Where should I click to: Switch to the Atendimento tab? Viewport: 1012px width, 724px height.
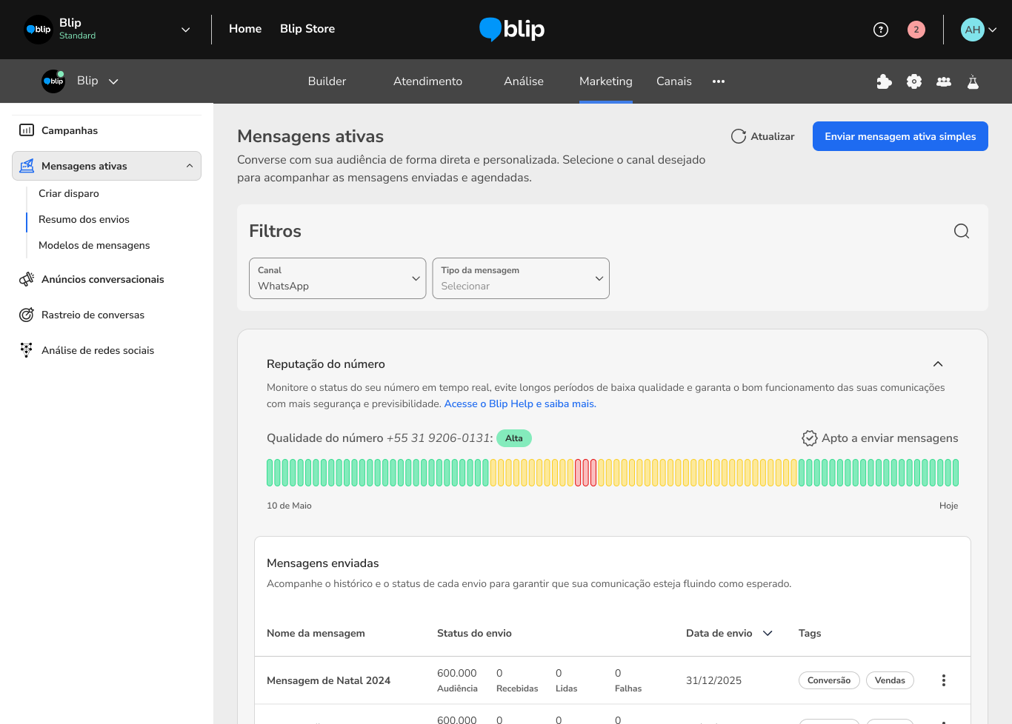[427, 81]
